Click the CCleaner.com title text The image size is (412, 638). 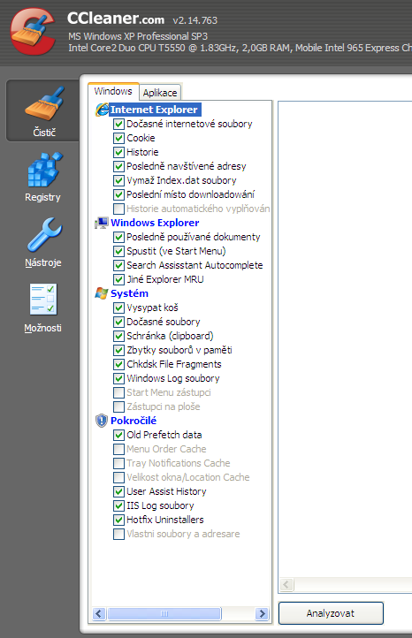pos(116,19)
